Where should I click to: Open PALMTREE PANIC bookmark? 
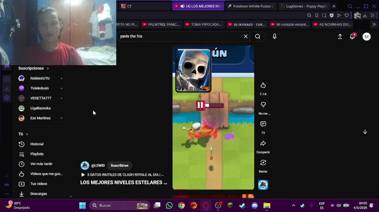coord(161,24)
